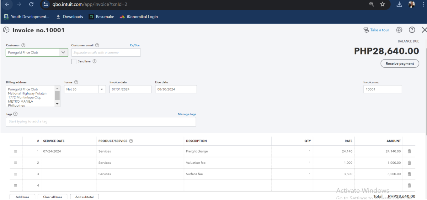Click the Customer name field Puregold Price Club
This screenshot has height=200, width=427.
[33, 53]
